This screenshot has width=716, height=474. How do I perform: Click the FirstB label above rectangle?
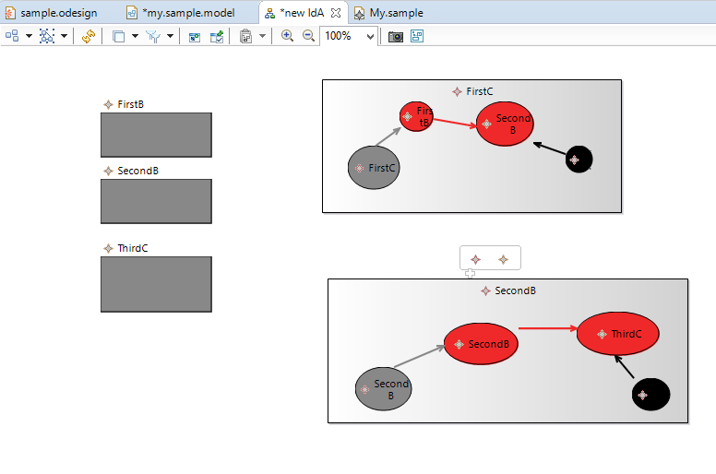(131, 104)
